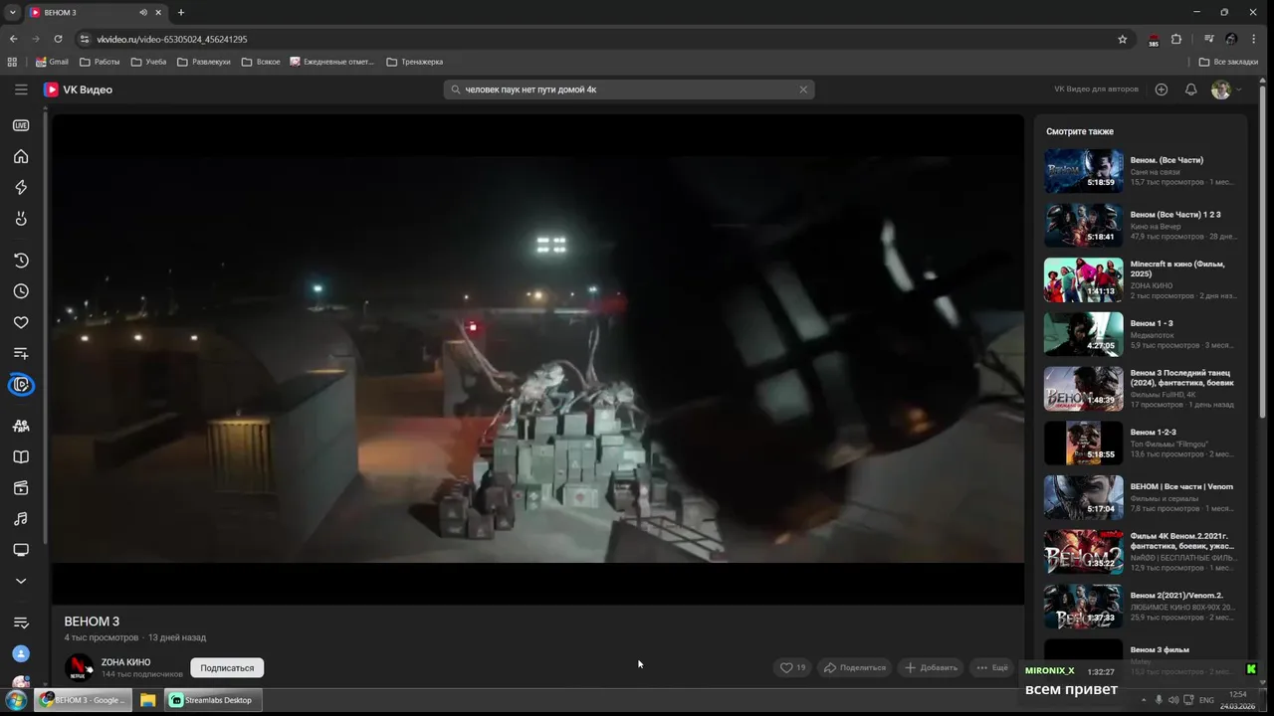The width and height of the screenshot is (1274, 716).
Task: Select the ВЕНОМ 3 browser tab
Action: (97, 12)
